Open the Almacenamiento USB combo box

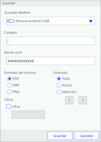click(x=51, y=21)
